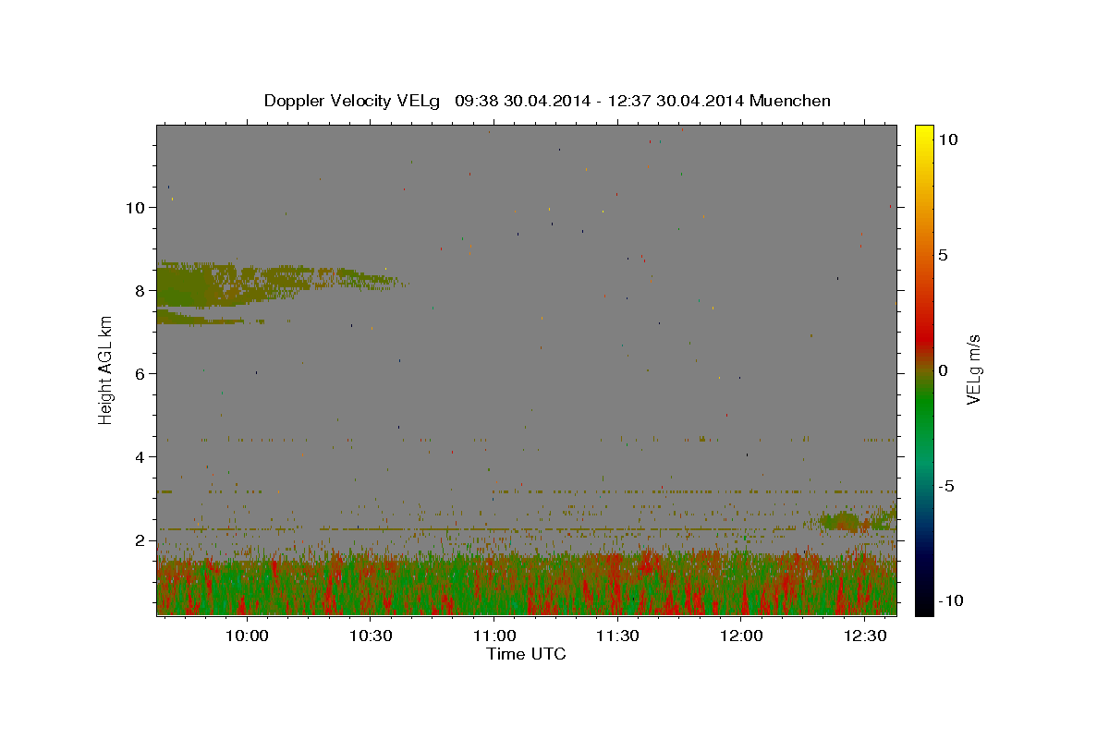The image size is (1109, 739).
Task: Click the height axis label '8'
Action: tap(141, 291)
